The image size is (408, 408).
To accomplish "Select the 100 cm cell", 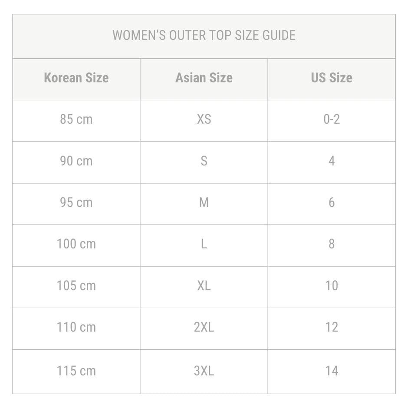I will pos(76,244).
